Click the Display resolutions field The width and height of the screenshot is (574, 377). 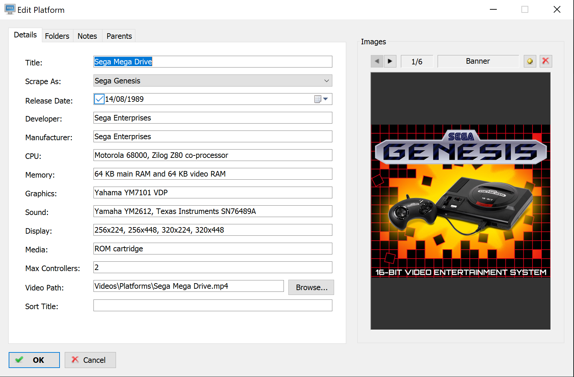(213, 230)
